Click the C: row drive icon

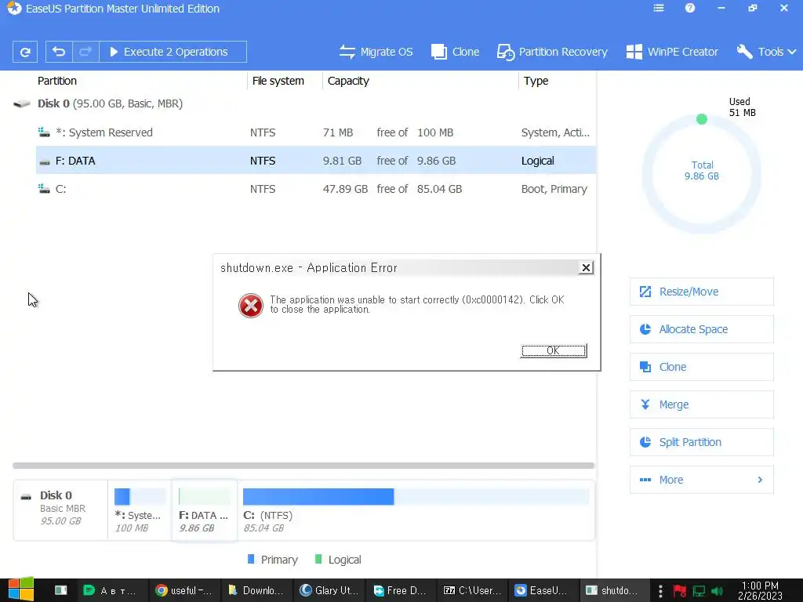point(44,189)
